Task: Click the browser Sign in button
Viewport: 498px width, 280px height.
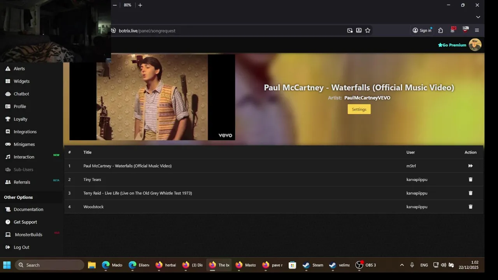Action: click(423, 30)
